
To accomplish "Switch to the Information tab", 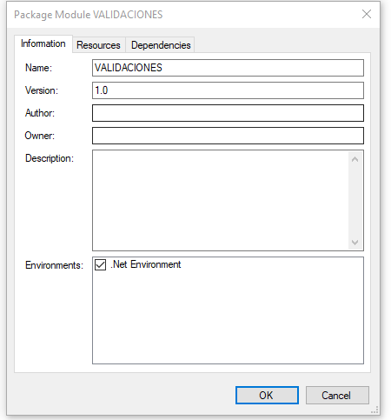I will coord(43,43).
